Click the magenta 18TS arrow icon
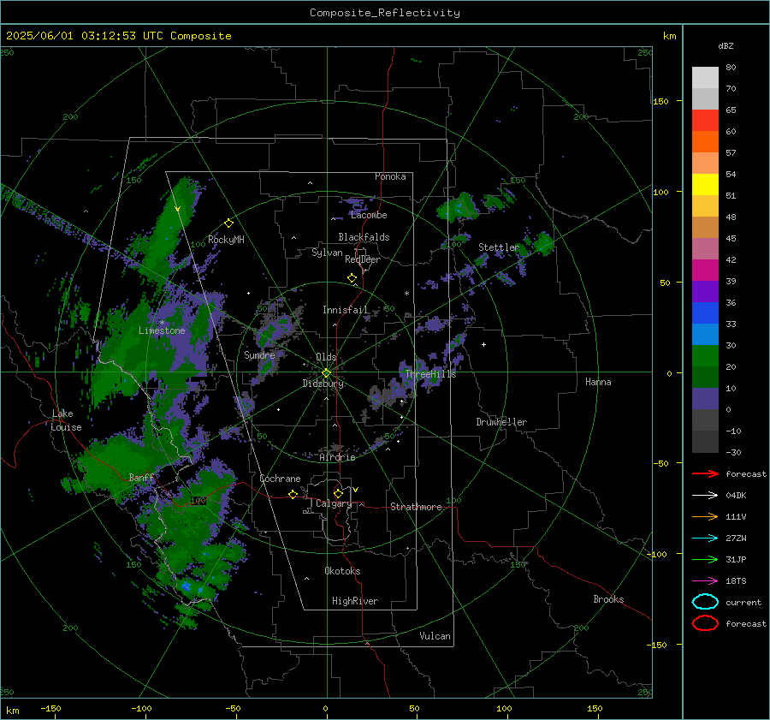This screenshot has height=720, width=770. coord(705,580)
